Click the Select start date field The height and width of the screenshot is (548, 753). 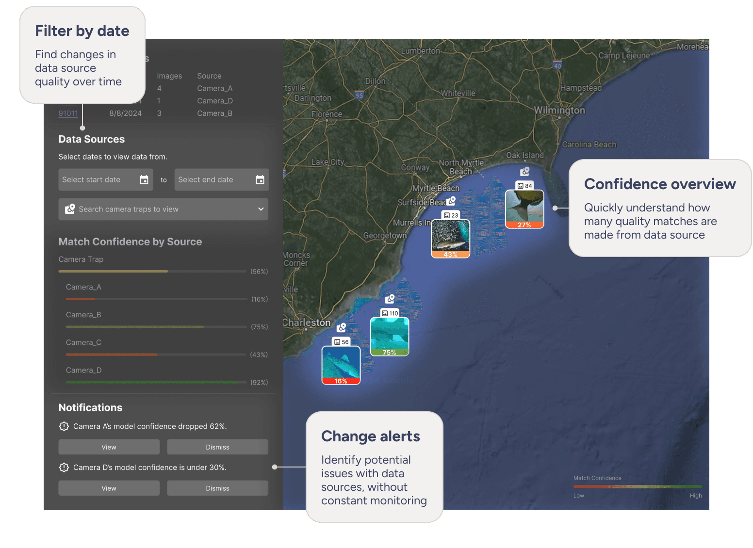coord(106,180)
